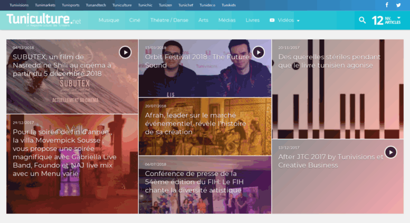Open the Afrah leader événementiel article

point(196,123)
